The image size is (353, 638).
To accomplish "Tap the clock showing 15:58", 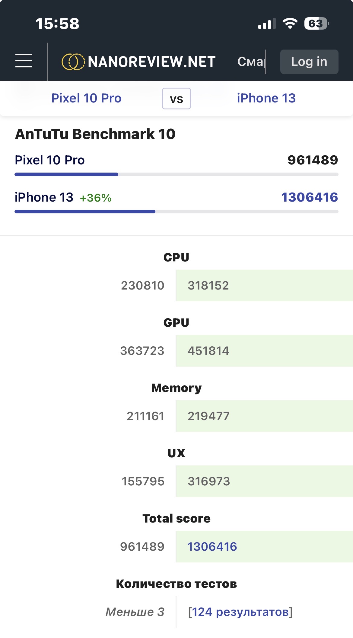I will (x=57, y=24).
